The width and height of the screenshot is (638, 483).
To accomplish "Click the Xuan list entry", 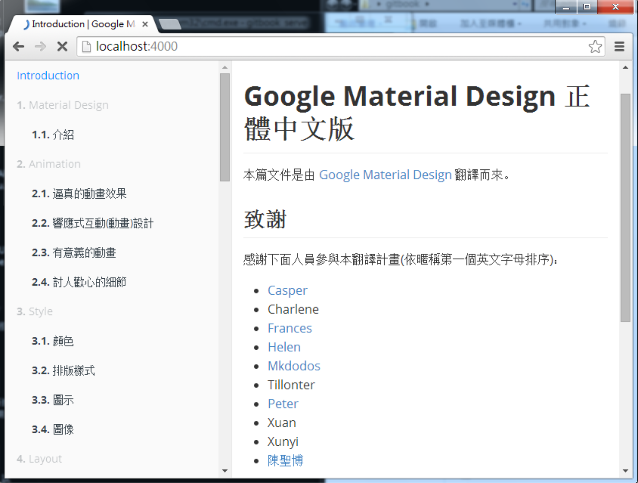I will click(x=282, y=423).
